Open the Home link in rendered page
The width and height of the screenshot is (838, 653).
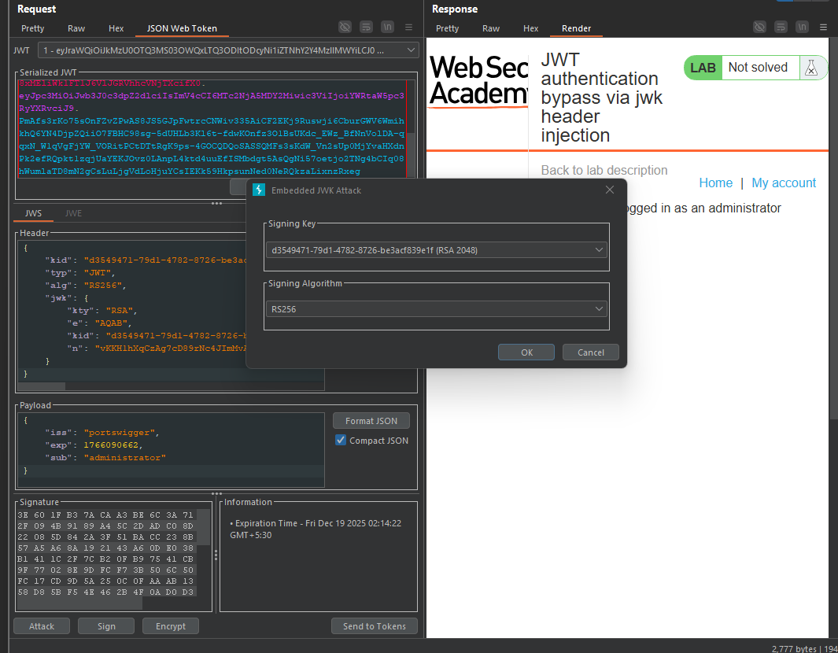tap(715, 183)
